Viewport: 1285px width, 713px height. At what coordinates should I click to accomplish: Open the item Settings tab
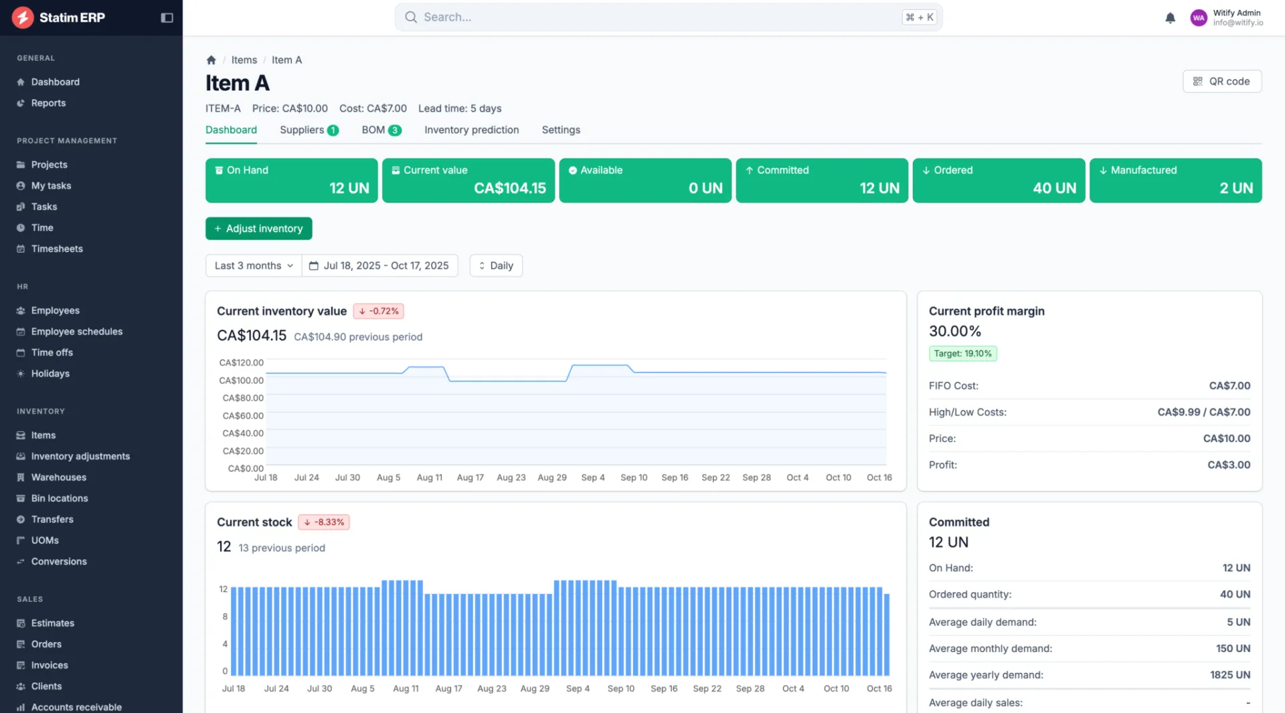tap(561, 130)
